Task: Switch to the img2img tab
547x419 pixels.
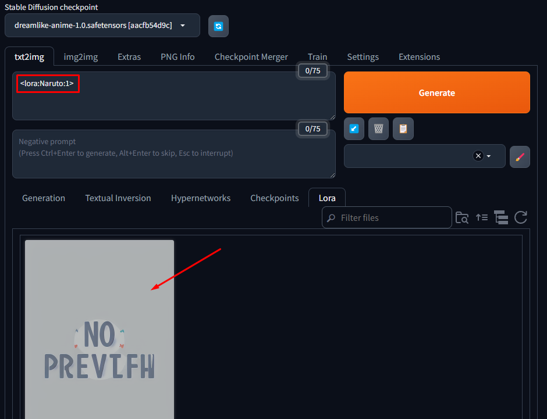Action: (80, 57)
